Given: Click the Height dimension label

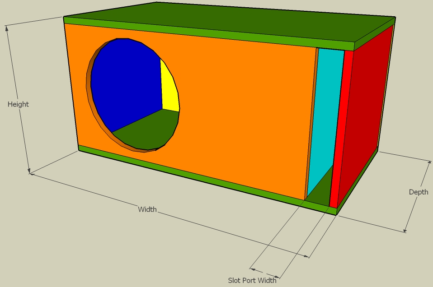Looking at the screenshot, I should tap(18, 104).
